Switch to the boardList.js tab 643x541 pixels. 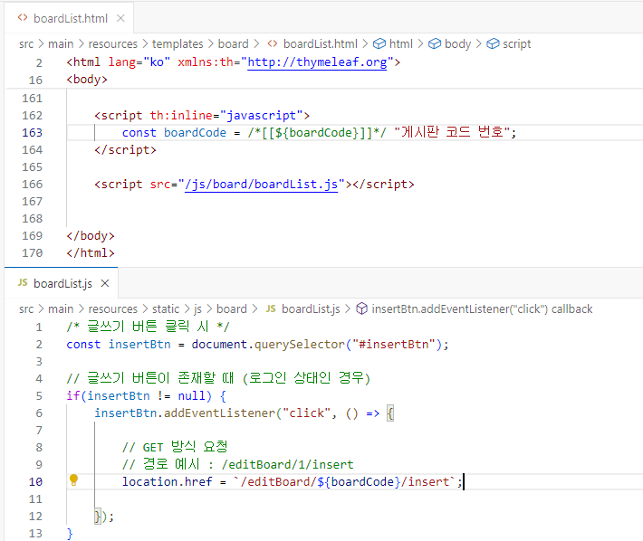[62, 283]
